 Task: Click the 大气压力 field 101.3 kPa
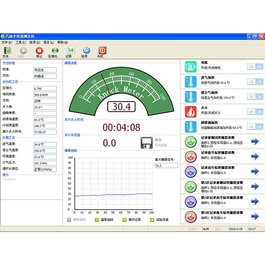click(x=45, y=163)
